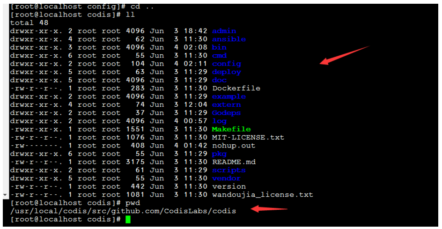Click the /usr/local/codis/src/github.com path output
The image size is (442, 229).
(123, 211)
